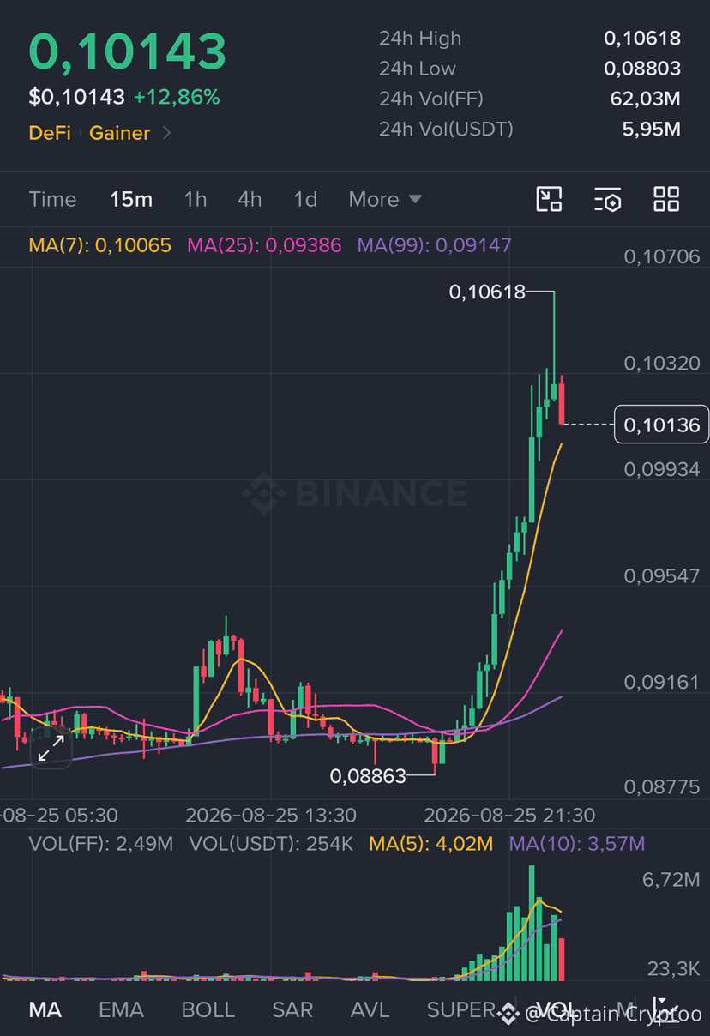
Task: Open the Gainer category chevron
Action: [x=166, y=133]
